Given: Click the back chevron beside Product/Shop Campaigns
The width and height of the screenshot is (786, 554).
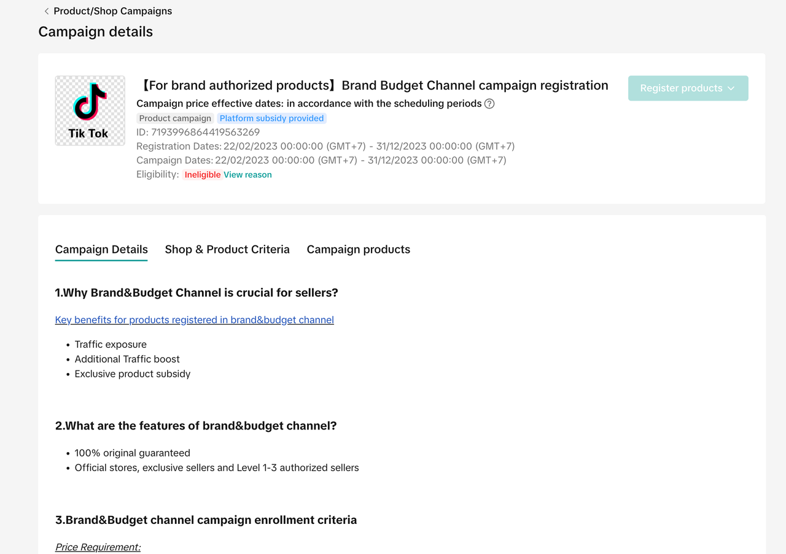Looking at the screenshot, I should coord(47,11).
